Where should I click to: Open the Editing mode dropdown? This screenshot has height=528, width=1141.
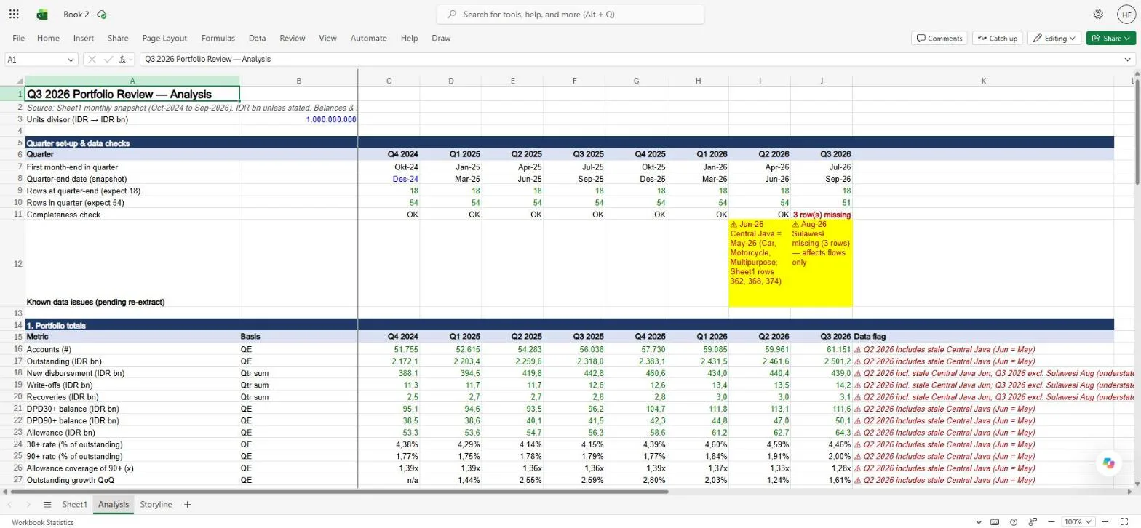click(x=1054, y=38)
